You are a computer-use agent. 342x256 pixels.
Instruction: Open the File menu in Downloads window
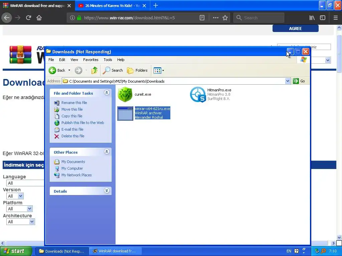click(51, 60)
